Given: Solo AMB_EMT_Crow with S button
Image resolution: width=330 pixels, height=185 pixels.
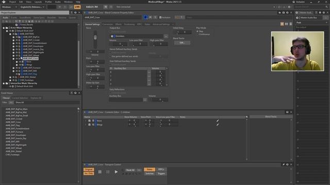Looking at the screenshot, I should click(155, 17).
